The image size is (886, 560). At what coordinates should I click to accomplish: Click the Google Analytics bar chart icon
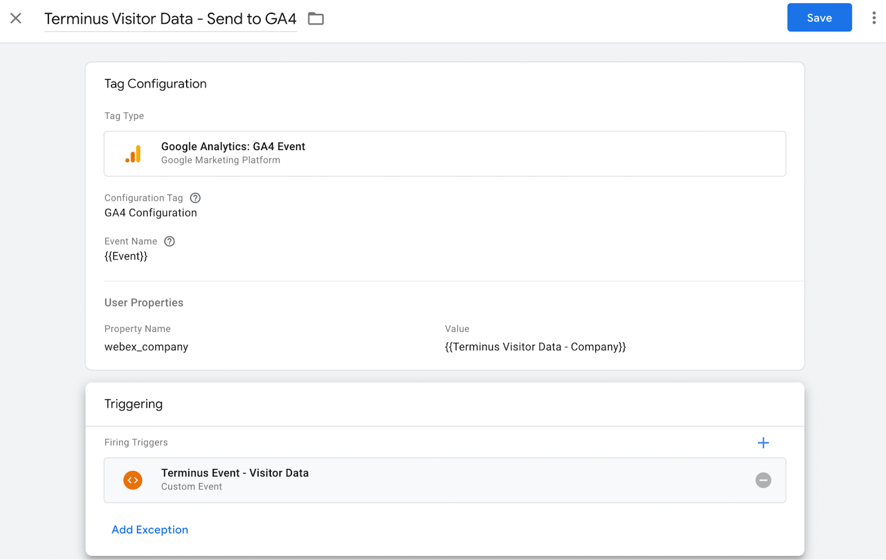coord(133,154)
